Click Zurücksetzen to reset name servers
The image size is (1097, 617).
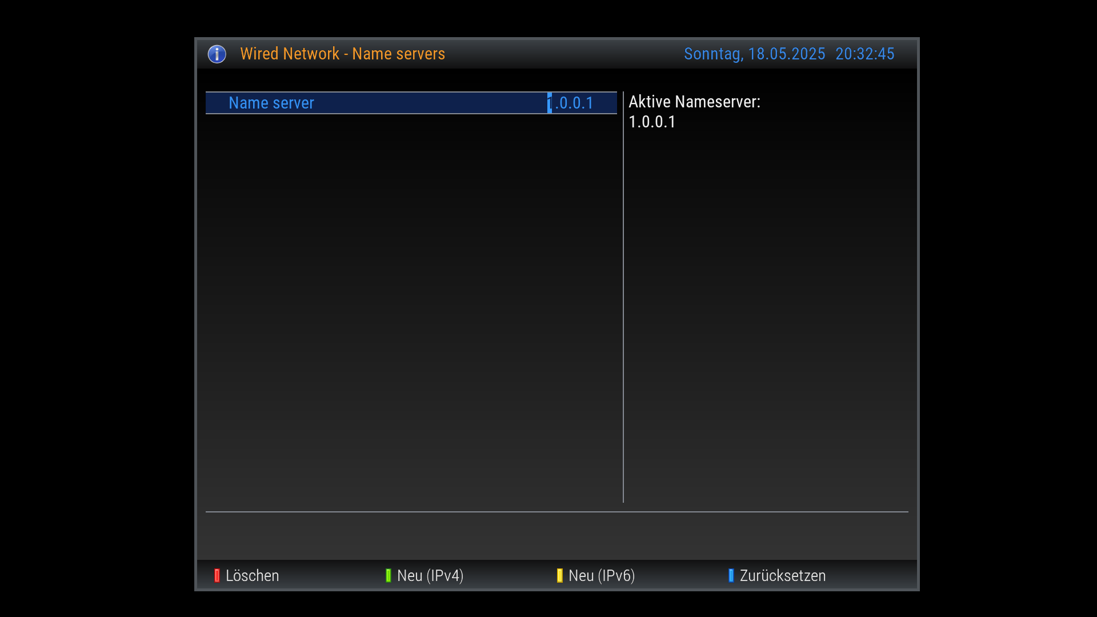782,575
